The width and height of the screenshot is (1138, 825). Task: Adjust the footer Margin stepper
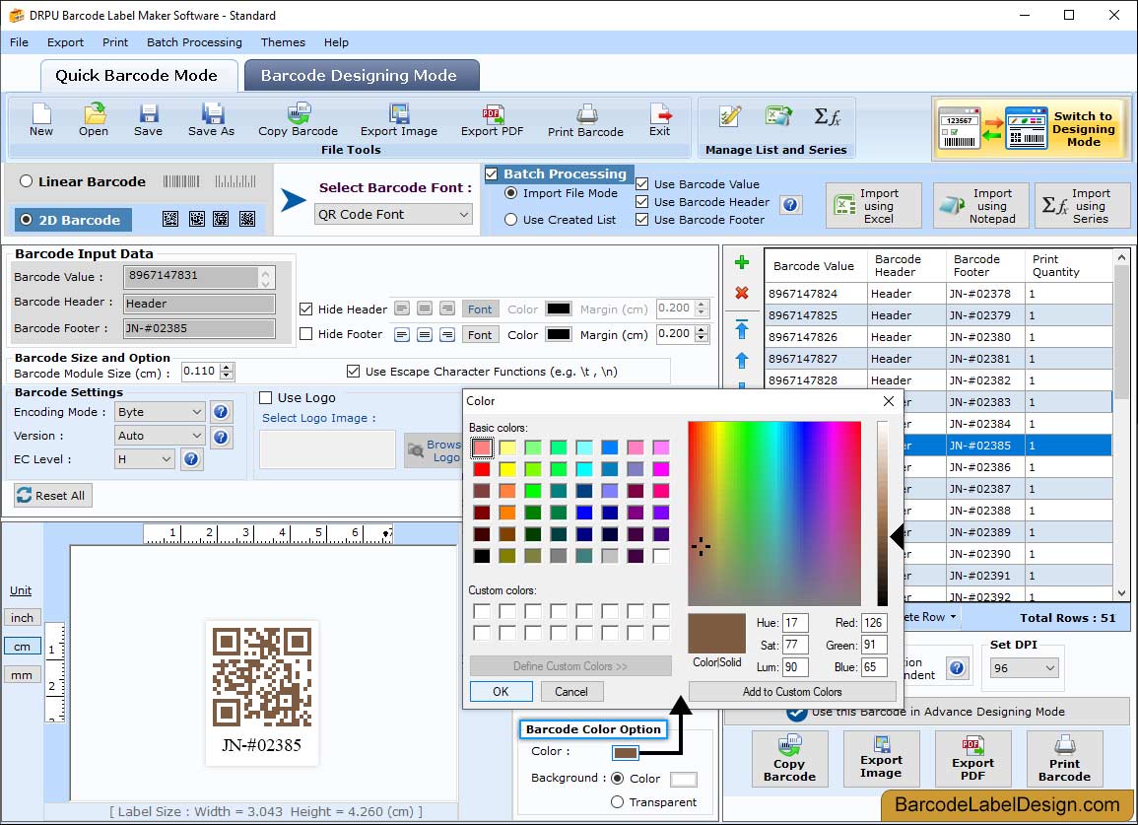702,334
